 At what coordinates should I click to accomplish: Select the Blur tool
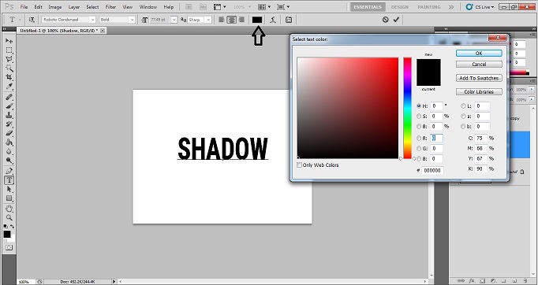point(9,151)
